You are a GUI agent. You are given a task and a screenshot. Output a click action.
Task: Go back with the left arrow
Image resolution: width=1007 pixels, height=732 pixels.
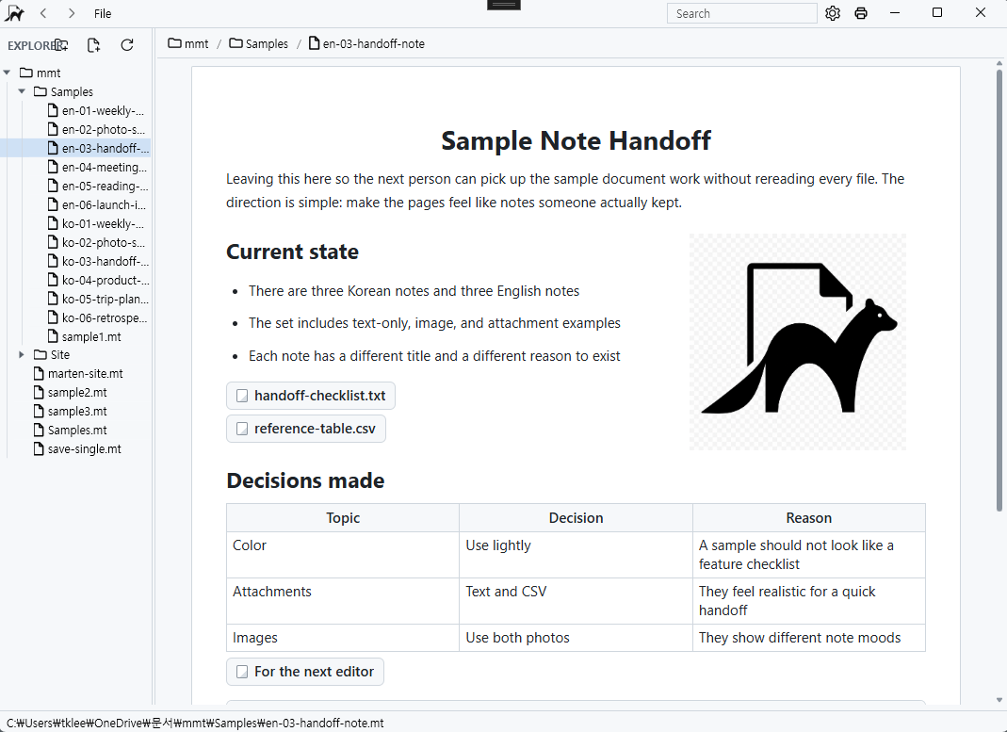(43, 13)
